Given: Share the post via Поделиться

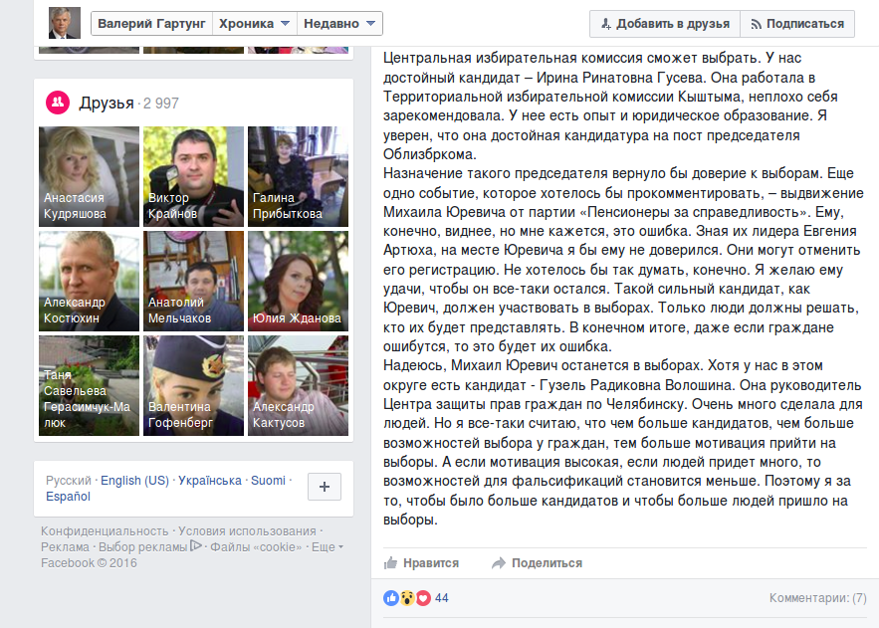Looking at the screenshot, I should tap(537, 563).
